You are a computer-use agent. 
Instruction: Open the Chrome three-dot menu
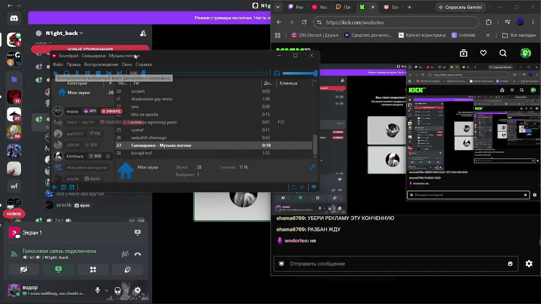[x=533, y=22]
